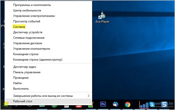Launch Управление дисками
The image size is (175, 110).
coord(48,43)
